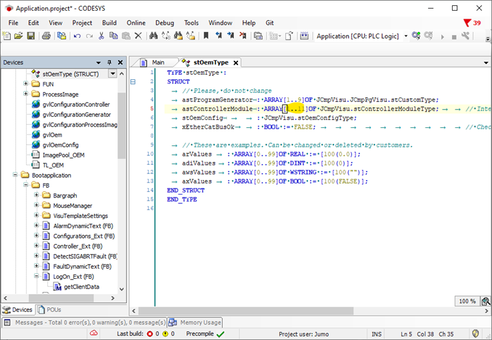Image resolution: width=492 pixels, height=340 pixels.
Task: Click the Undo arrow in toolbar
Action: (77, 36)
